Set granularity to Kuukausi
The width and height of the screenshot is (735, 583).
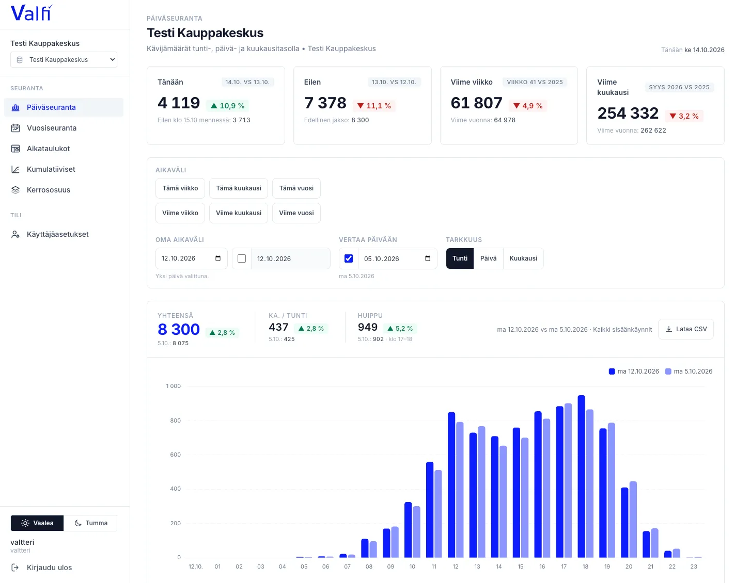(x=523, y=258)
